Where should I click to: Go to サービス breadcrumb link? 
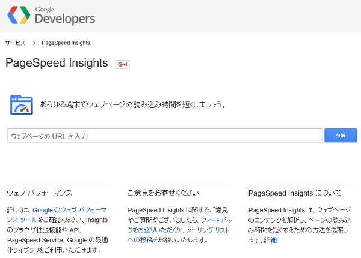point(15,43)
